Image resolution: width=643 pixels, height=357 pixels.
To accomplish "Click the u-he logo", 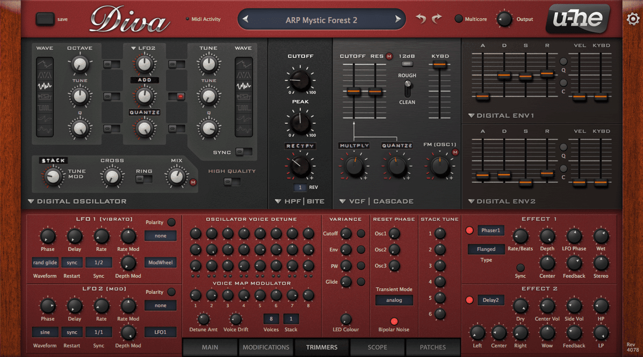I will tap(578, 18).
